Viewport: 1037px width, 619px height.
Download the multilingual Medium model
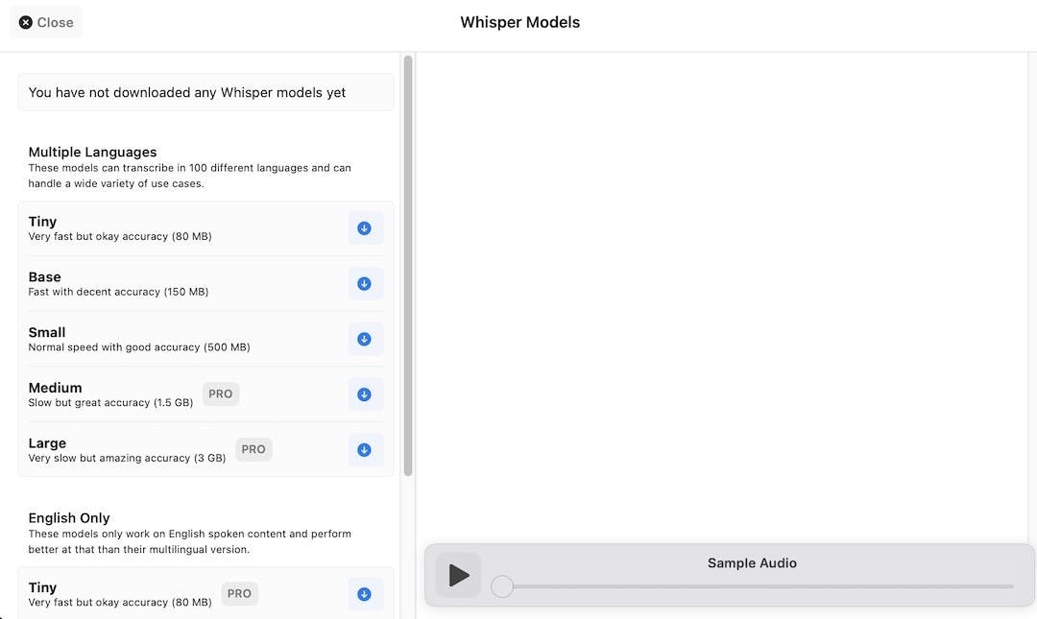[365, 394]
